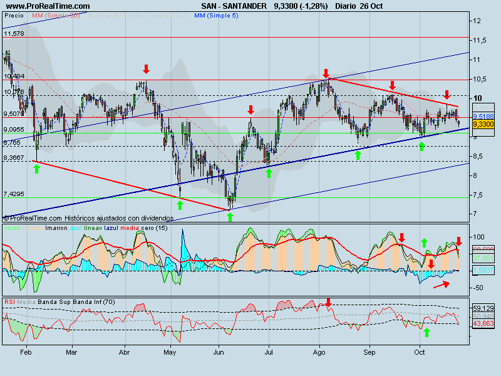Click the 7,4295 green support label
Screen dimensions: 501x376
[14, 194]
